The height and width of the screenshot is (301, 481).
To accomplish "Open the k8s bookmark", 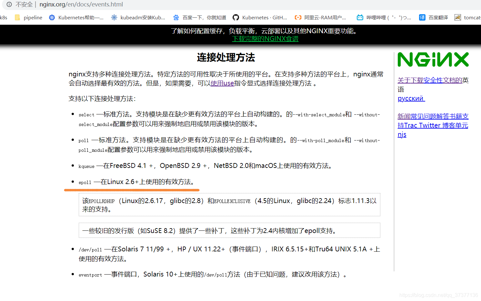I will tap(4, 17).
